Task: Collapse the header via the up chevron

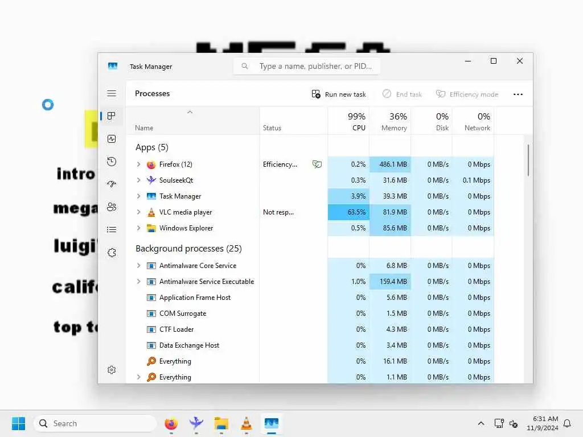Action: point(190,112)
